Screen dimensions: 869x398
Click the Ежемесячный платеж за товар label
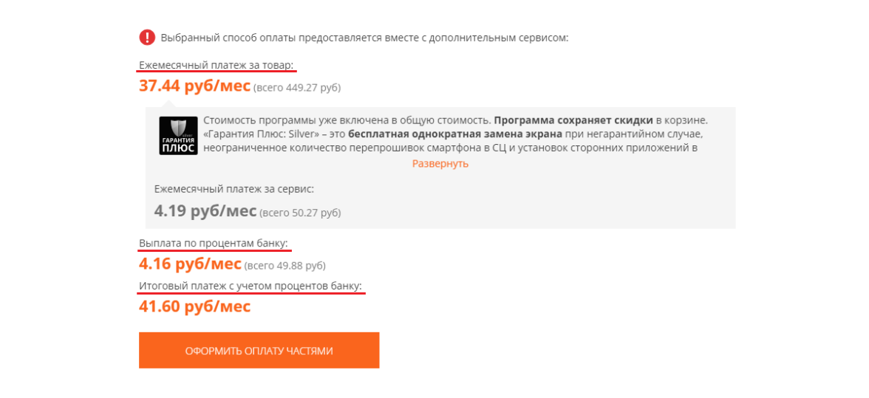coord(217,65)
